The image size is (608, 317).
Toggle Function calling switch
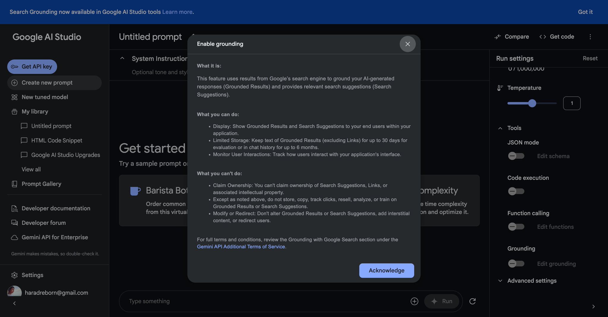coord(516,227)
